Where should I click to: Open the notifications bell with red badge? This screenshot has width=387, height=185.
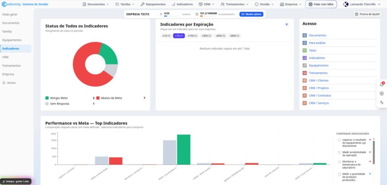tap(382, 84)
